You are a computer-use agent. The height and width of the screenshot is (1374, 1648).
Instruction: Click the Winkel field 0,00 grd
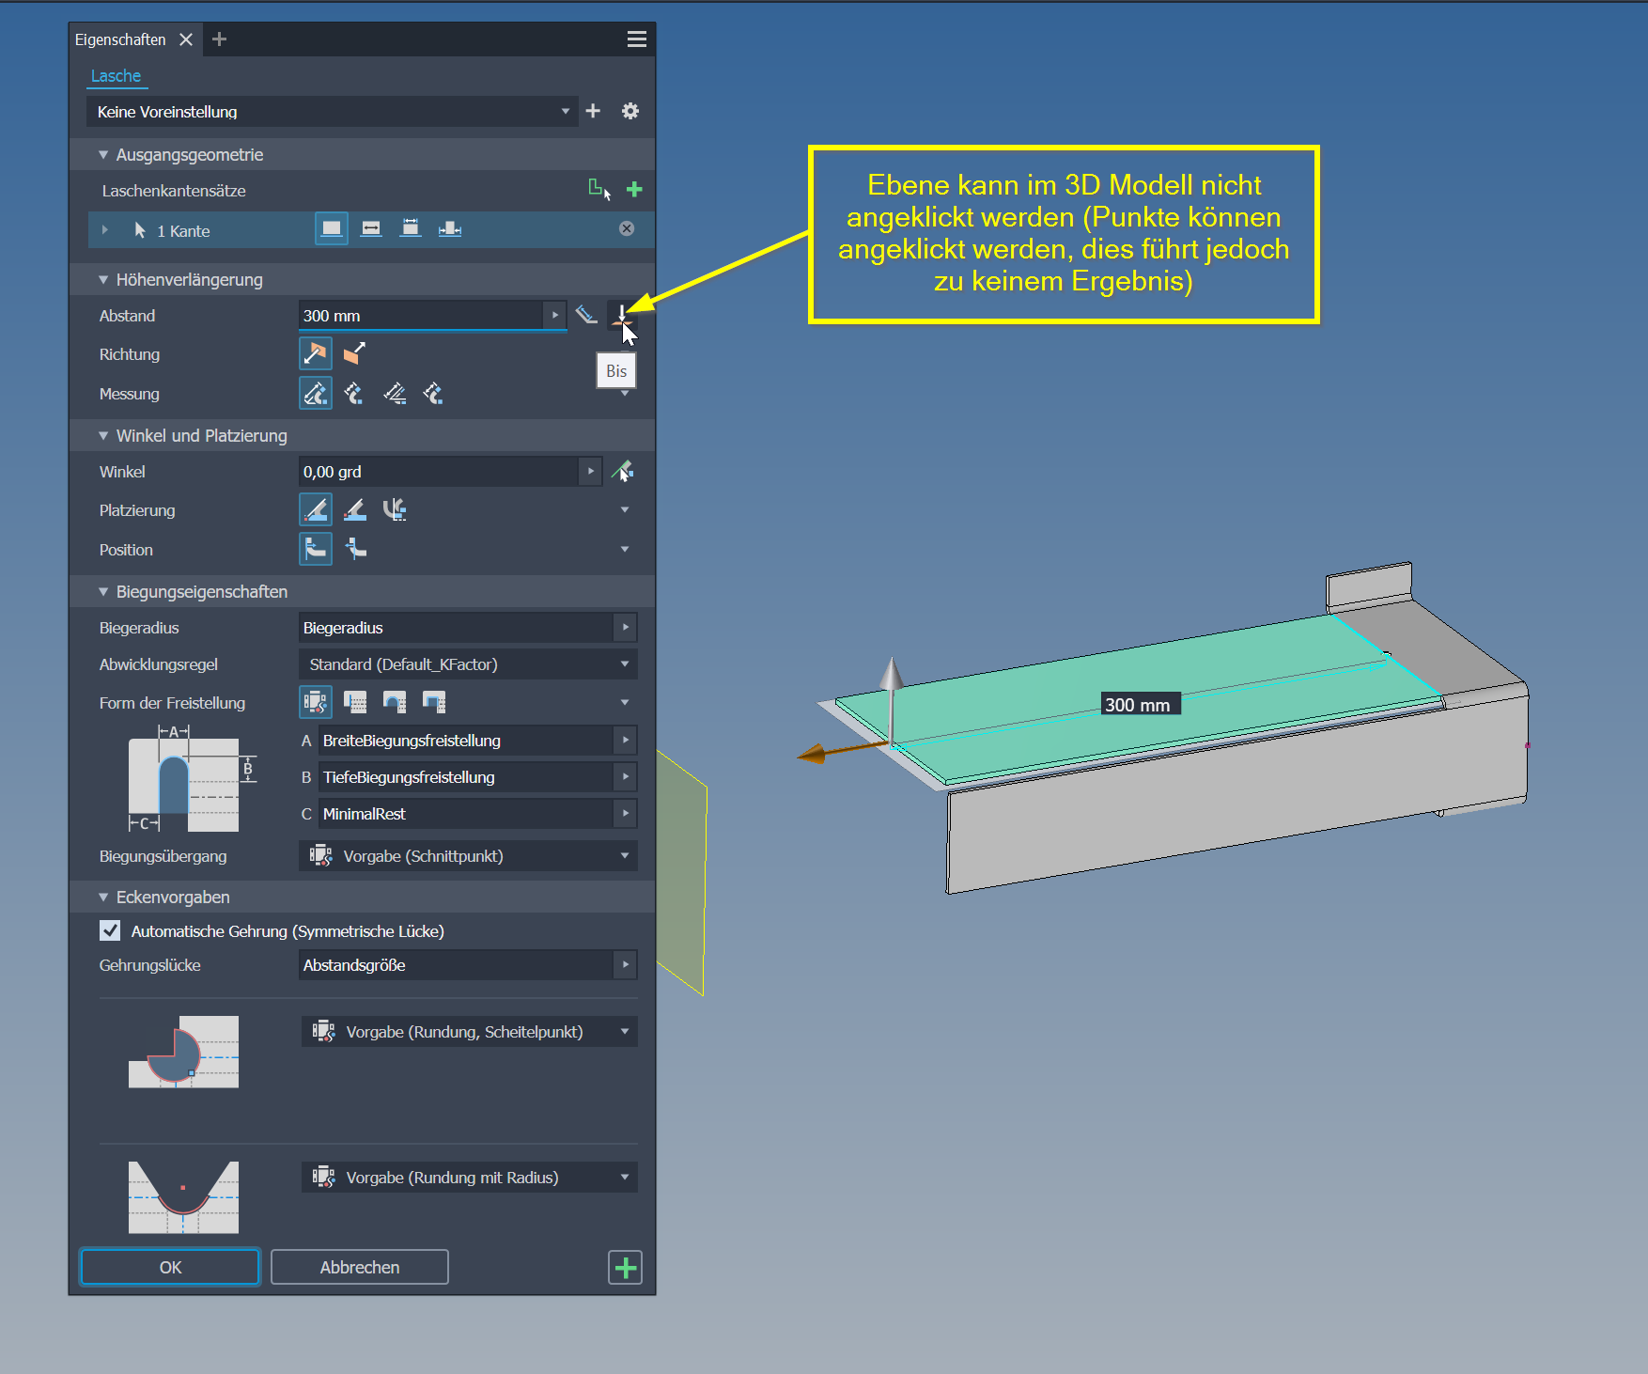pyautogui.click(x=439, y=472)
